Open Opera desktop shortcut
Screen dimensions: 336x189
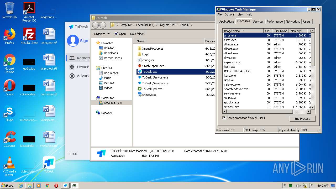(9, 88)
